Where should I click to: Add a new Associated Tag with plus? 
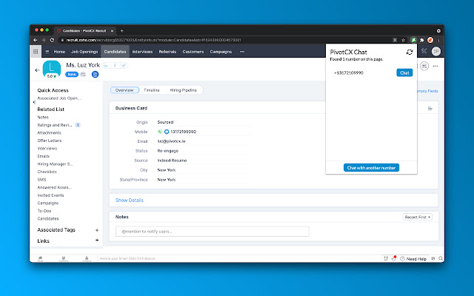[97, 230]
